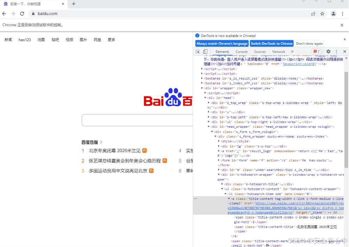Open the 贴吧 link
This screenshot has width=349, height=247.
pos(55,40)
